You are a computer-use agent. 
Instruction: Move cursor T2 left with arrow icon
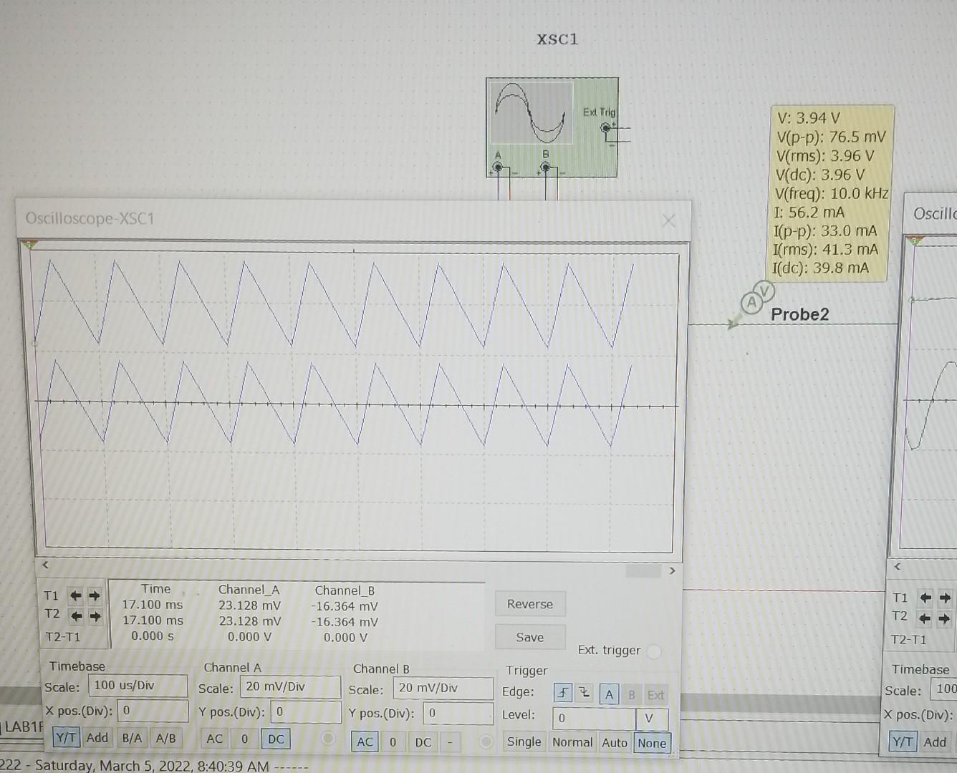[74, 616]
